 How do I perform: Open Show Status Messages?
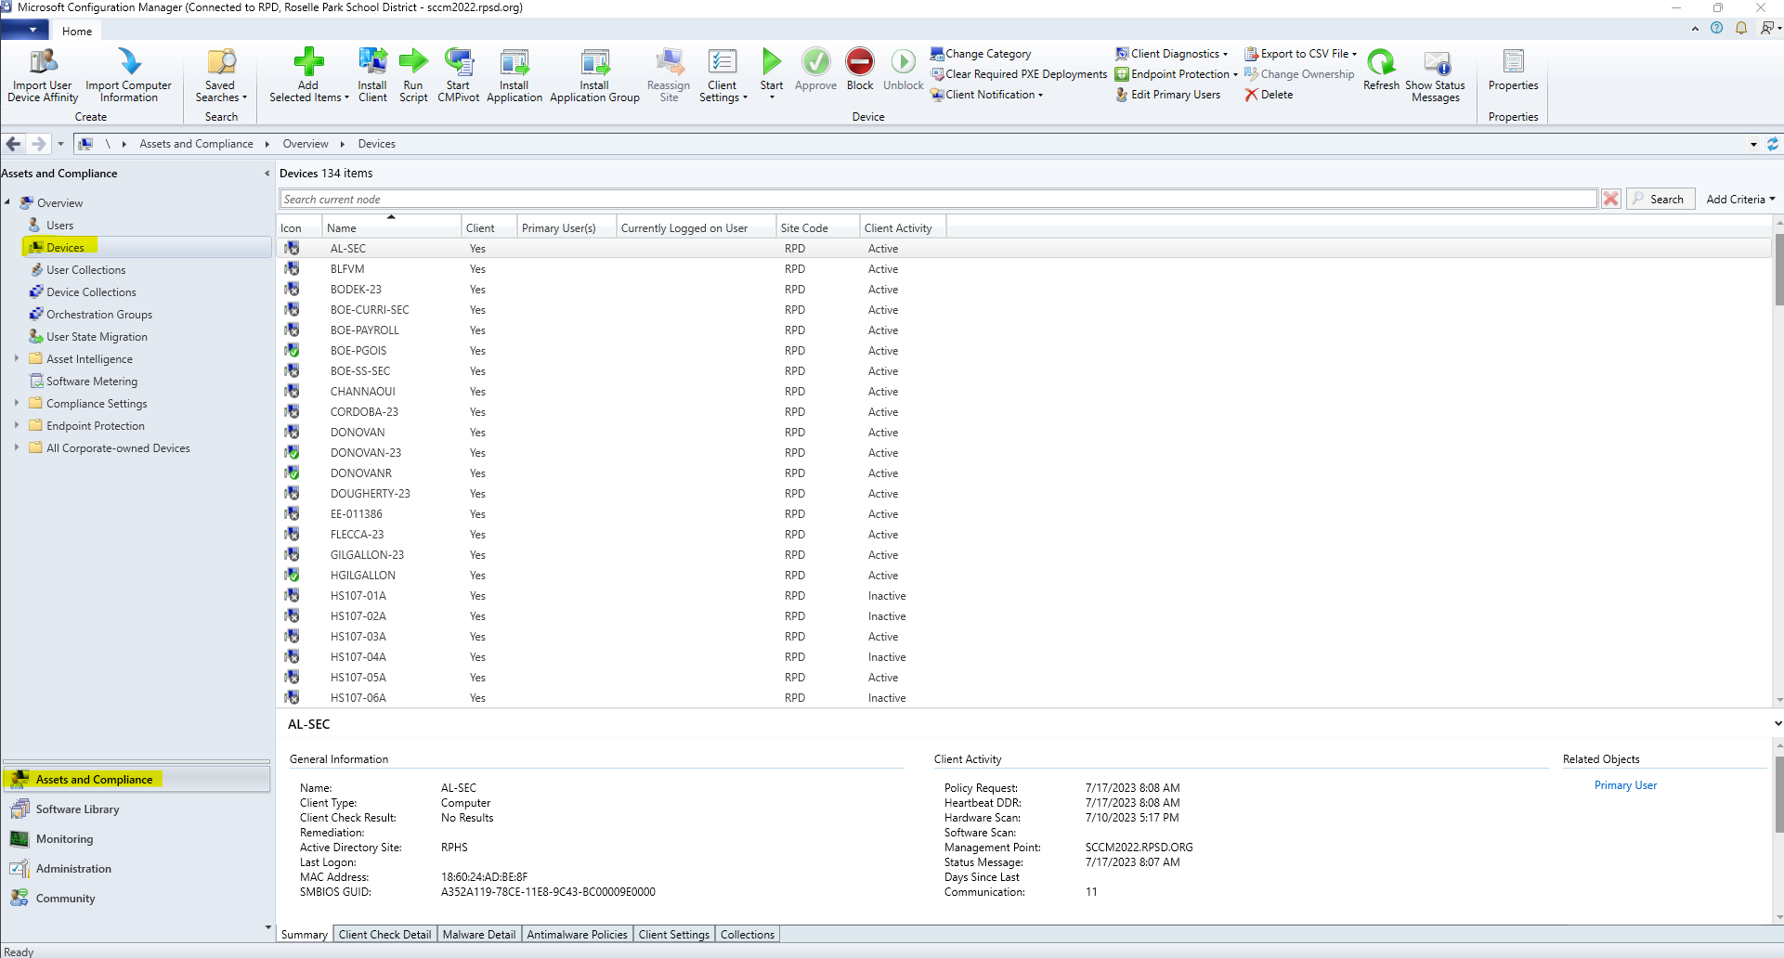(1436, 75)
